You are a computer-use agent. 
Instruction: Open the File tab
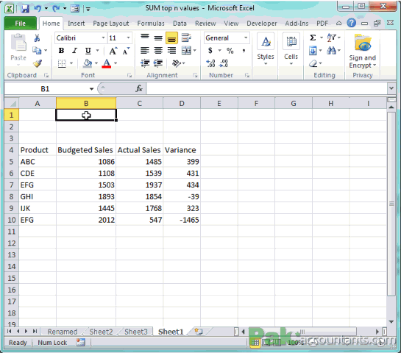(20, 24)
